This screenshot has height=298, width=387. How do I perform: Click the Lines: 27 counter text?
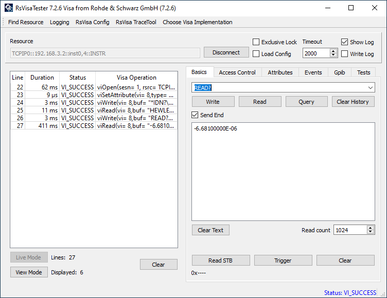click(x=63, y=257)
